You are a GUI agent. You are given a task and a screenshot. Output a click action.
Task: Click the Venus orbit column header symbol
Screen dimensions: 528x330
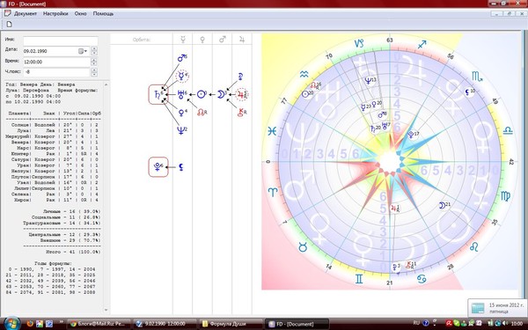202,40
